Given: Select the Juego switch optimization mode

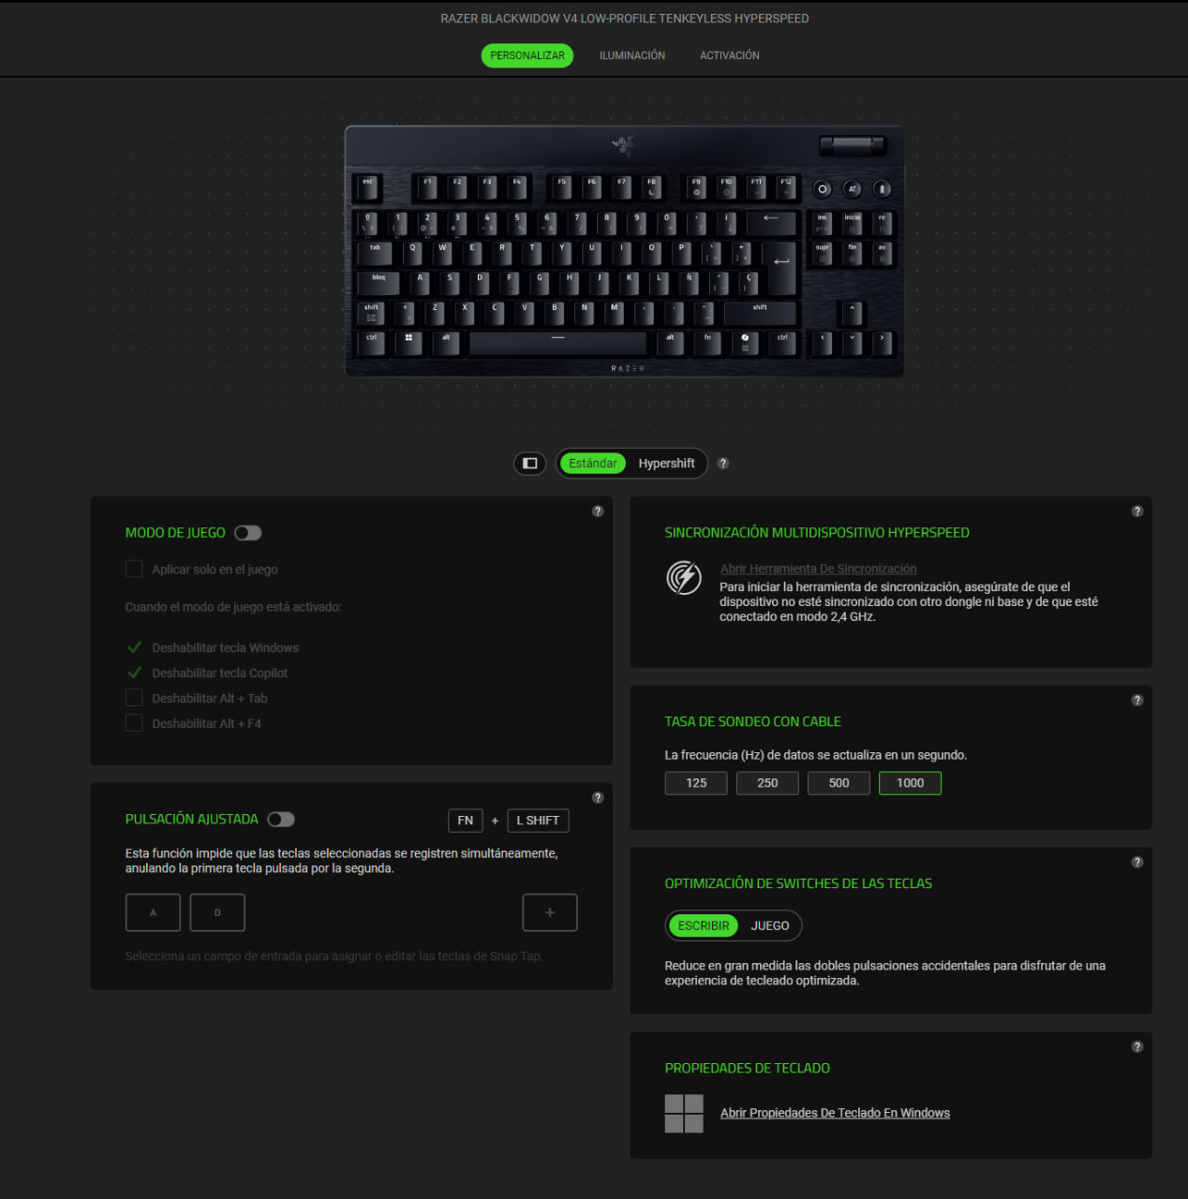Looking at the screenshot, I should pos(770,925).
